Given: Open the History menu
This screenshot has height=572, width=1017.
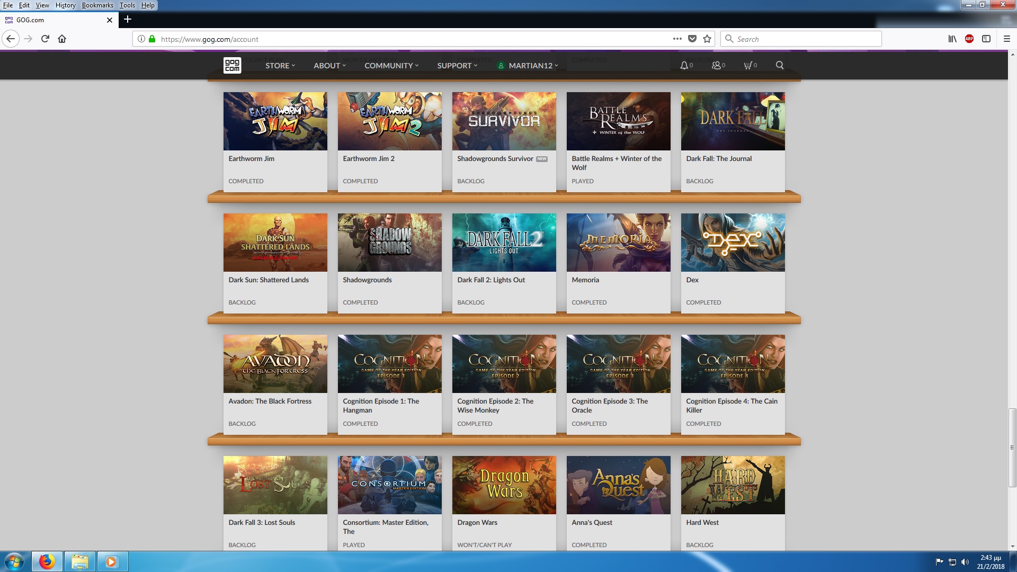Looking at the screenshot, I should (x=66, y=5).
